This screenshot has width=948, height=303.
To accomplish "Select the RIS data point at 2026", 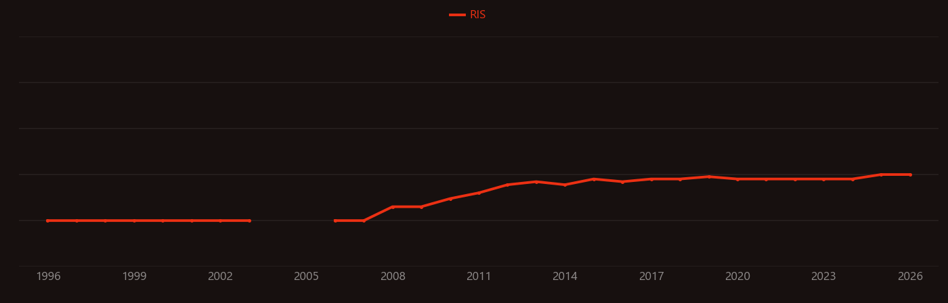I will tap(910, 174).
